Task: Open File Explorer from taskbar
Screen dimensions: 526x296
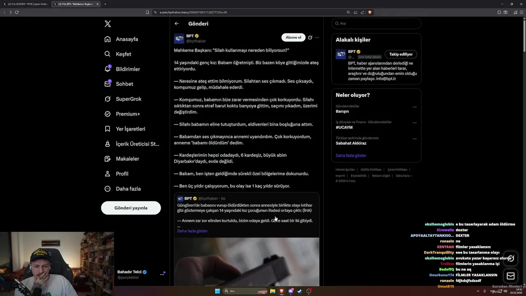Action: [272, 291]
